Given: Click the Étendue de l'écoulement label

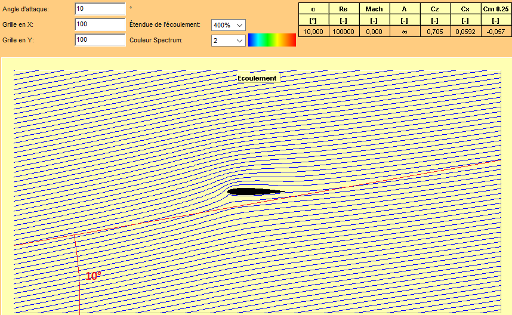Looking at the screenshot, I should pos(165,24).
